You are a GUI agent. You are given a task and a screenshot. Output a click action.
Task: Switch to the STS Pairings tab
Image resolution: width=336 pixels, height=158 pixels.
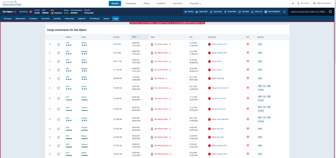pos(95,18)
